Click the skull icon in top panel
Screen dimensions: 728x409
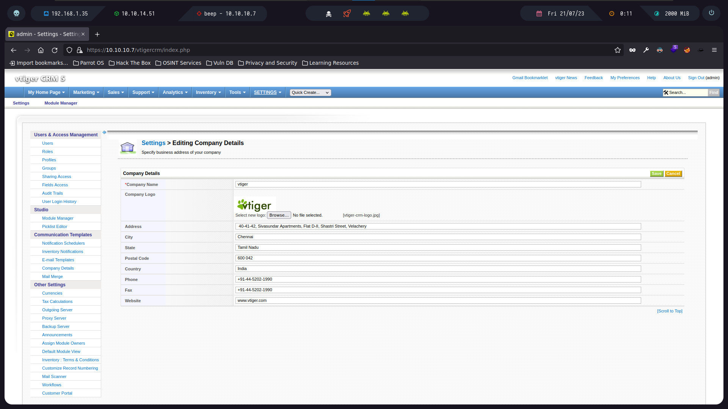(x=16, y=14)
